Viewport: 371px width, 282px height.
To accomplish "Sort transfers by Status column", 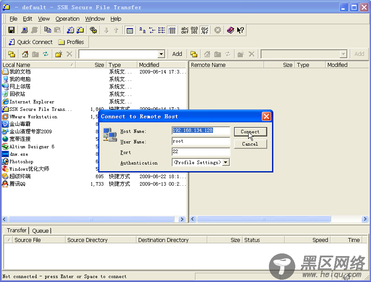I will click(x=263, y=240).
